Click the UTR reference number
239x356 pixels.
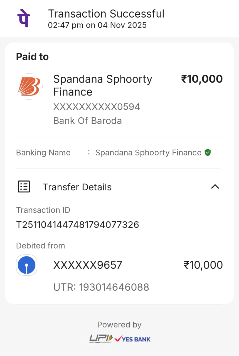click(101, 287)
